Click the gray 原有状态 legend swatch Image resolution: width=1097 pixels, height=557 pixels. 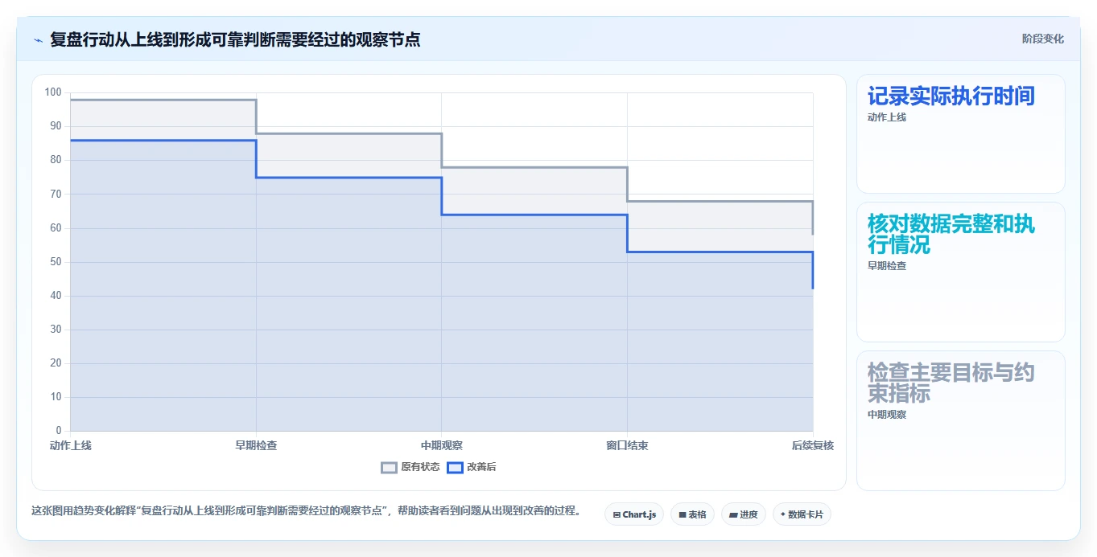click(x=390, y=467)
